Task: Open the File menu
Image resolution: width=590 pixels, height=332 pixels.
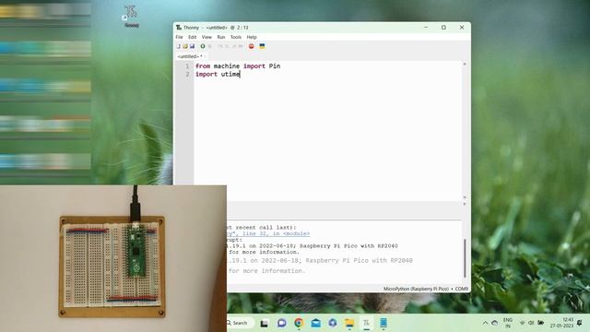Action: pyautogui.click(x=179, y=37)
